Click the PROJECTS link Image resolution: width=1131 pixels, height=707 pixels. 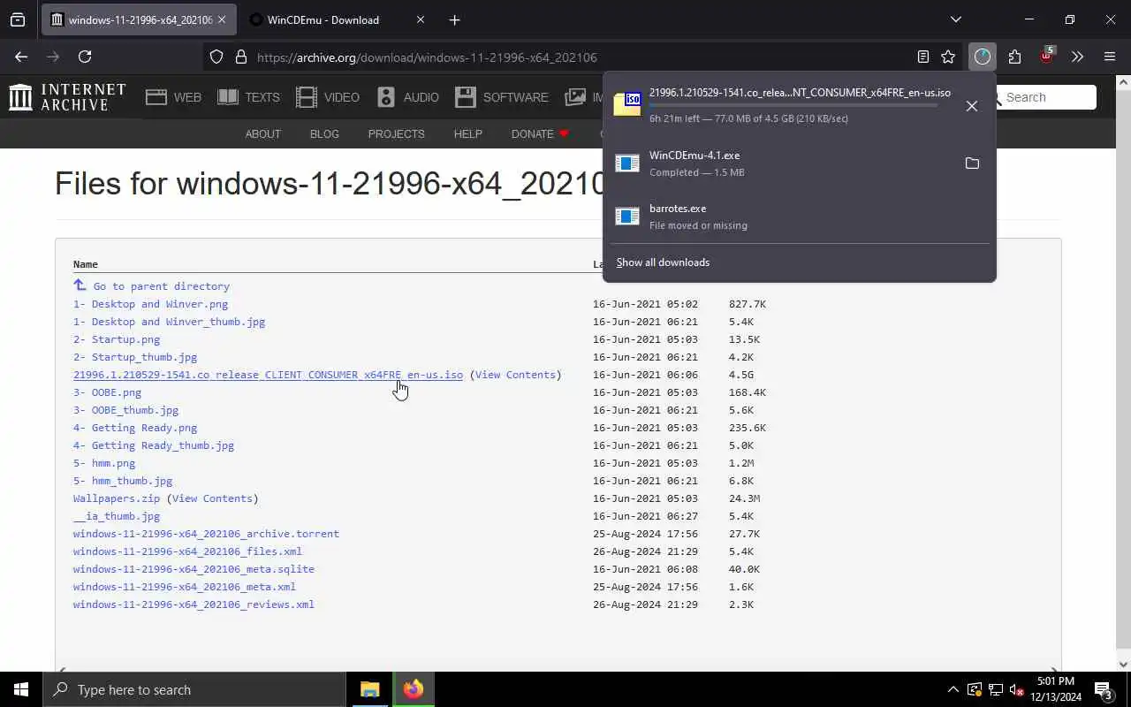[396, 134]
